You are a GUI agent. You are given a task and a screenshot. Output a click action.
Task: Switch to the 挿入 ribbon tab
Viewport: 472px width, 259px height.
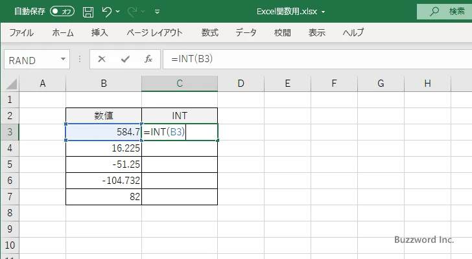tap(99, 32)
